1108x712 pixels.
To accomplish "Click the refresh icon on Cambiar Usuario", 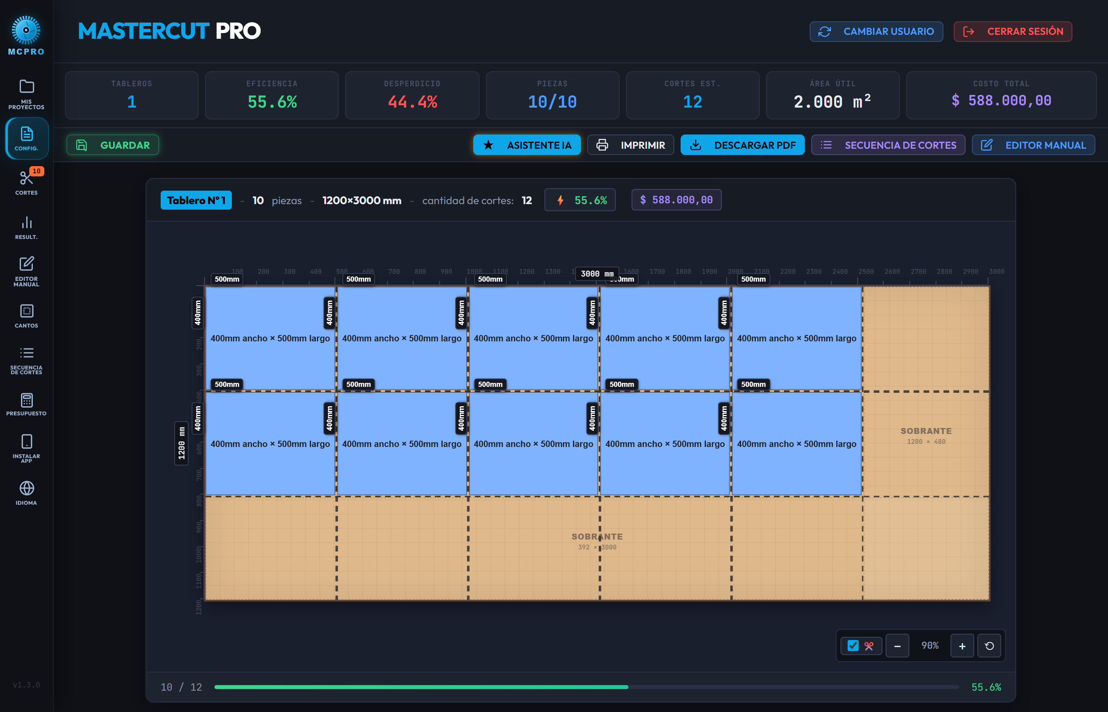I will (825, 31).
